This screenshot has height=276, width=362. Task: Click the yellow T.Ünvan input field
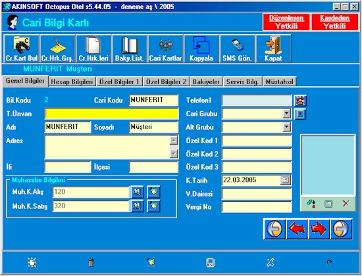pyautogui.click(x=111, y=114)
